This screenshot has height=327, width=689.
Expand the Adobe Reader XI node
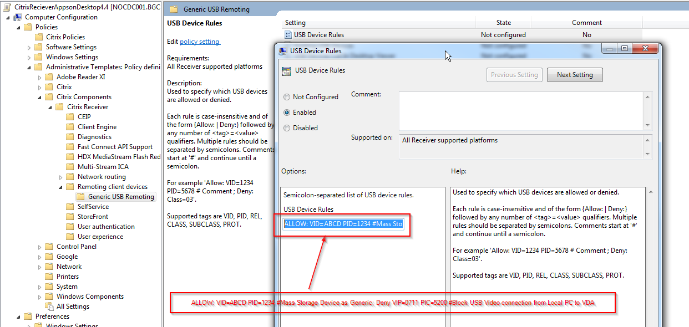tap(39, 78)
